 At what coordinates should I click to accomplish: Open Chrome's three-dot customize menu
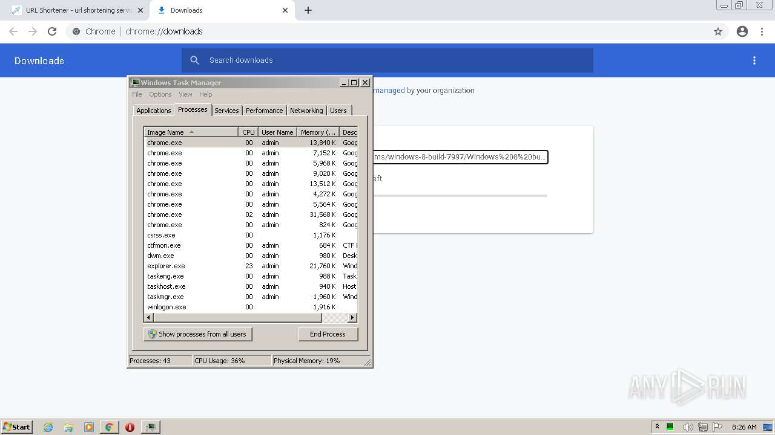[x=762, y=31]
